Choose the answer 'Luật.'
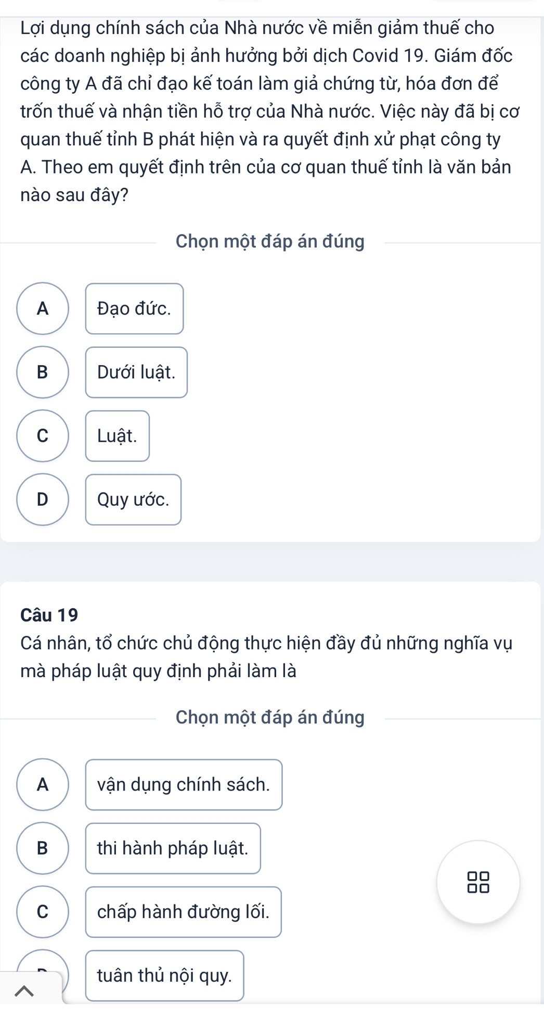544x1015 pixels. [117, 436]
